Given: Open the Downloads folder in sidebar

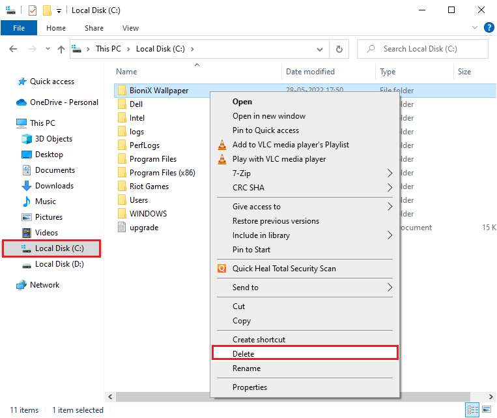Looking at the screenshot, I should (54, 186).
